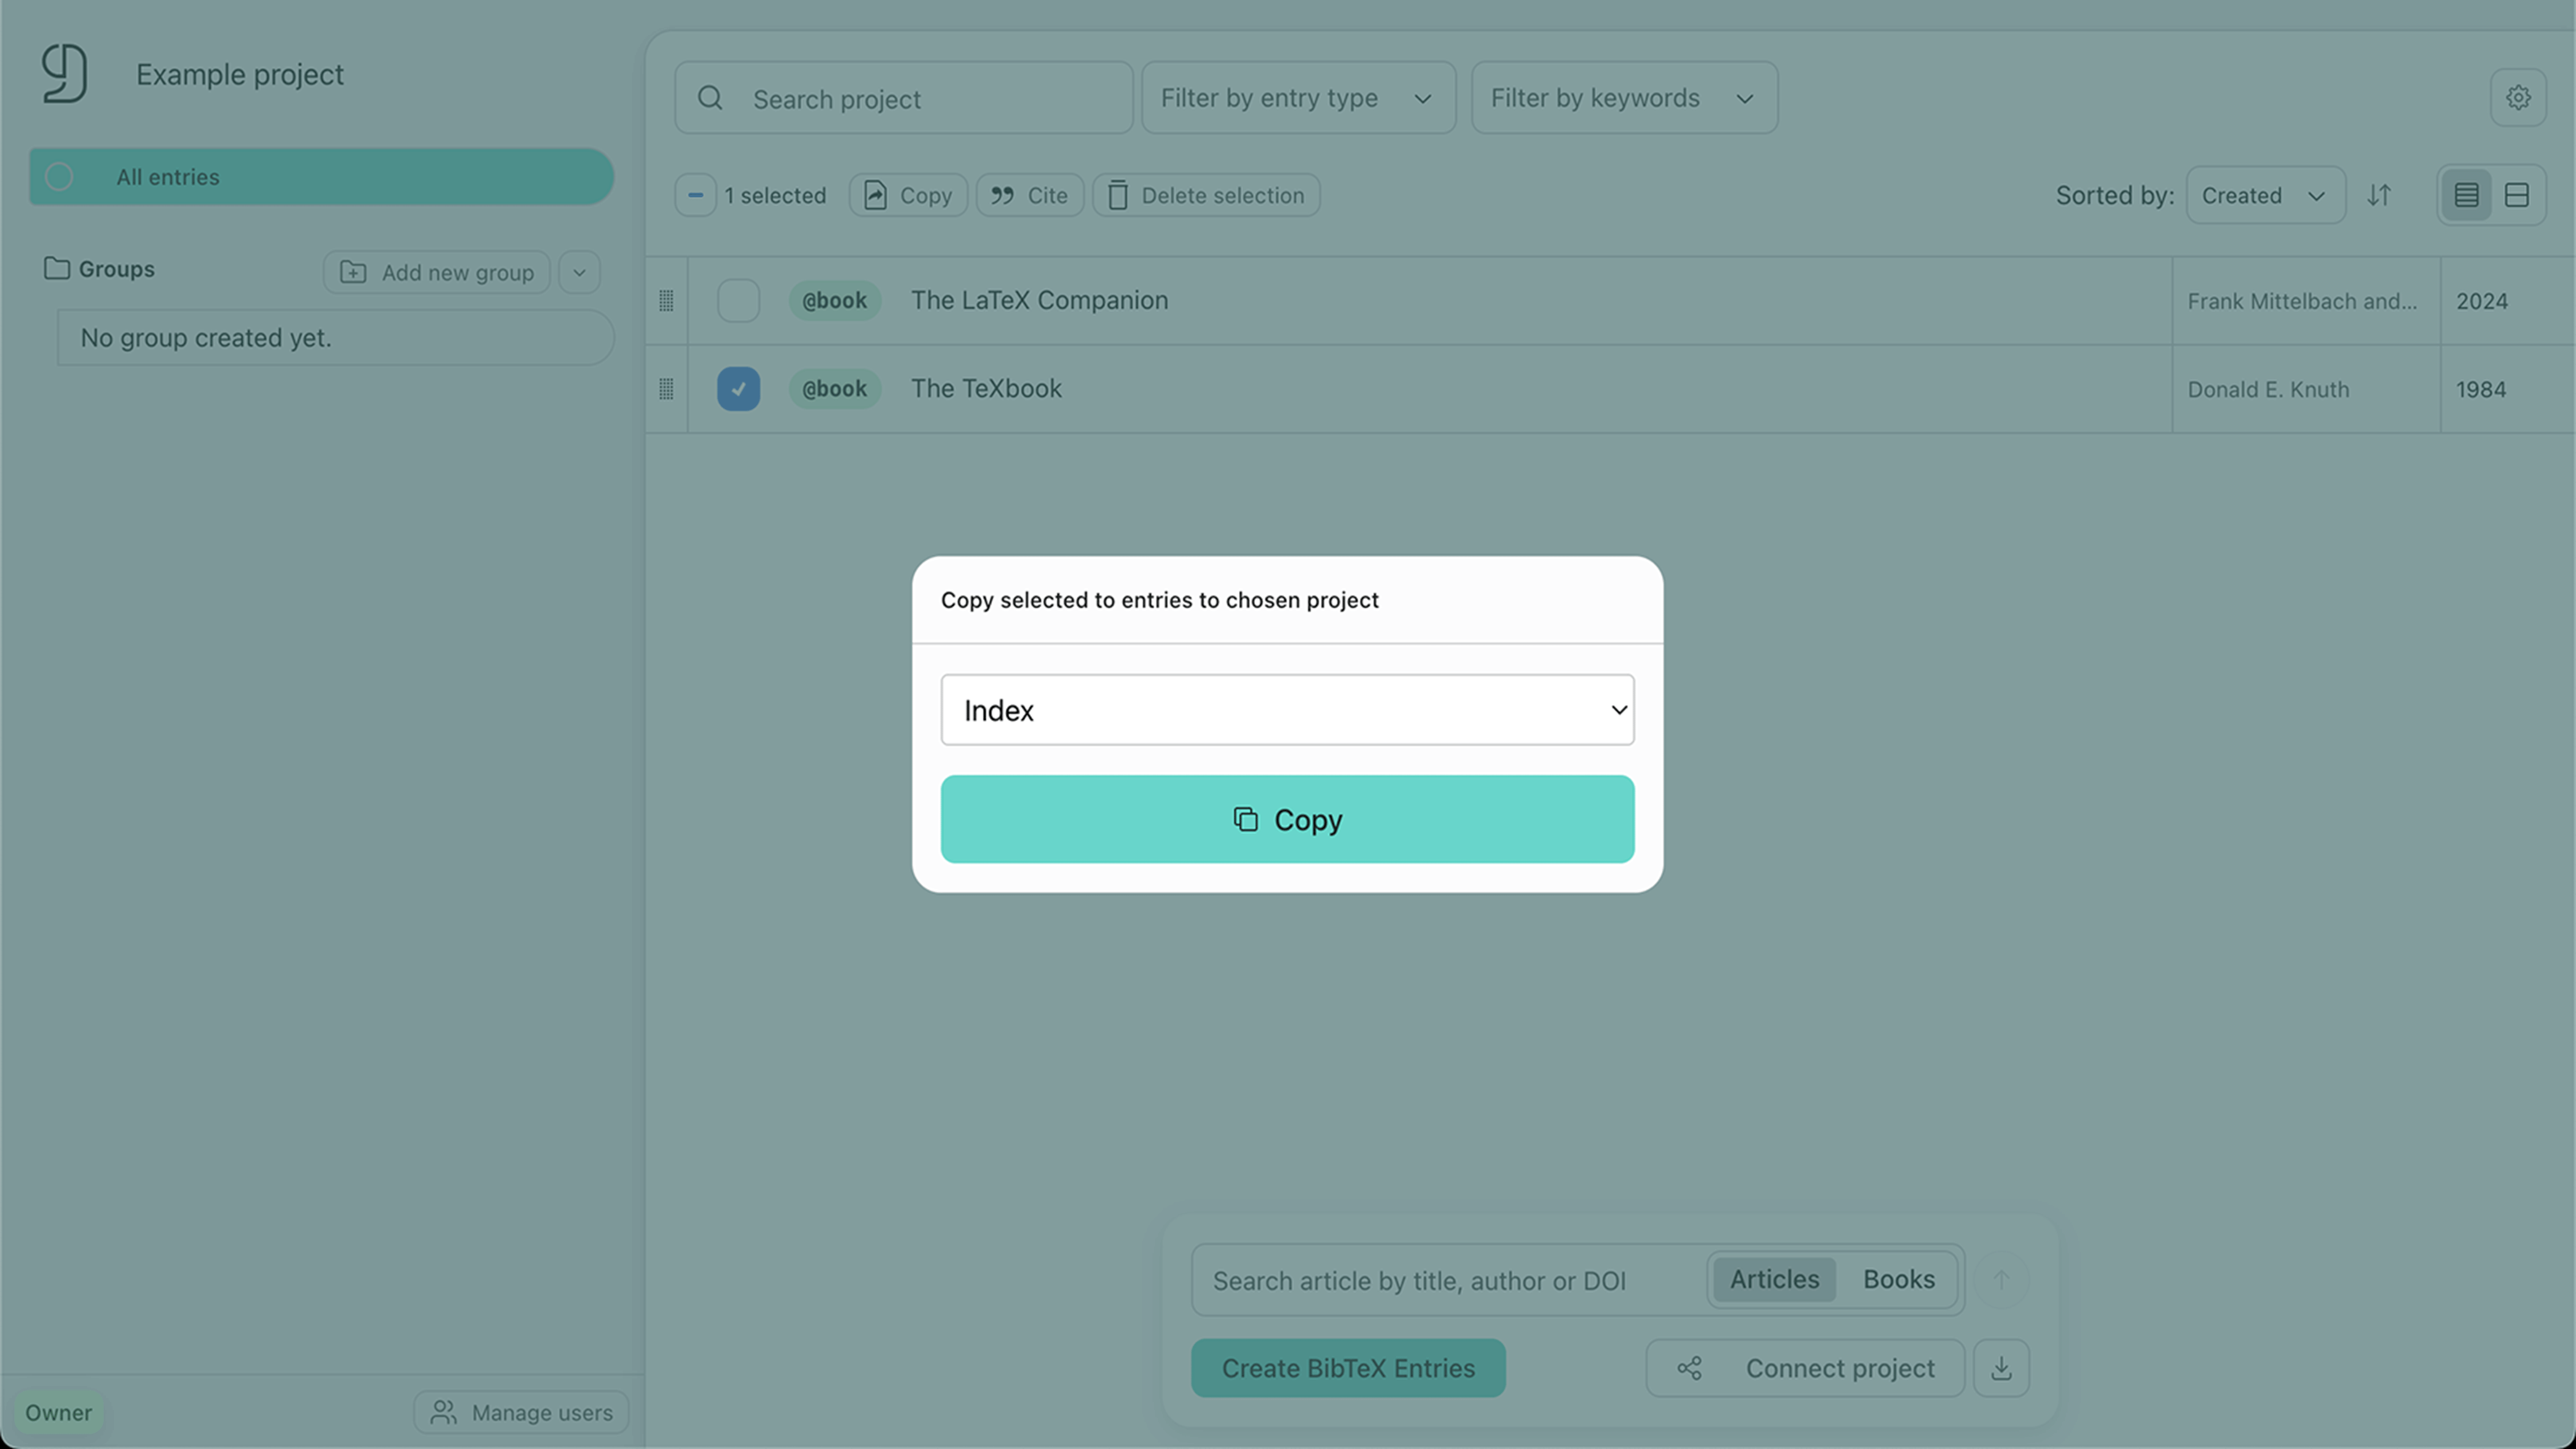Check The LaTeX Companion checkbox
This screenshot has height=1449, width=2576.
[738, 300]
